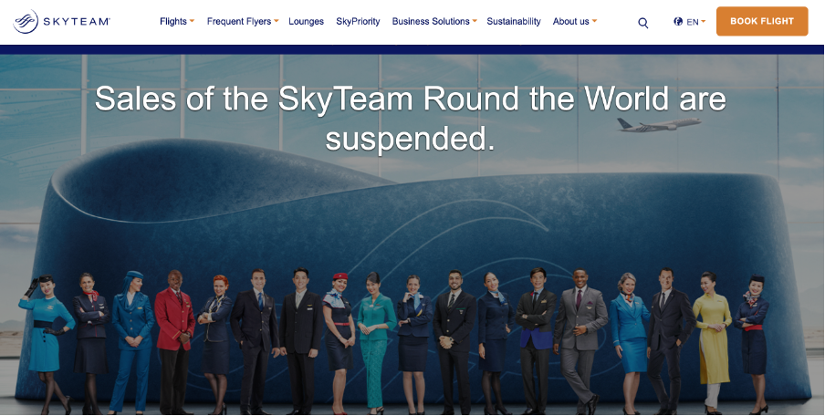Expand the About us dropdown arrow
Image resolution: width=825 pixels, height=416 pixels.
(x=594, y=21)
